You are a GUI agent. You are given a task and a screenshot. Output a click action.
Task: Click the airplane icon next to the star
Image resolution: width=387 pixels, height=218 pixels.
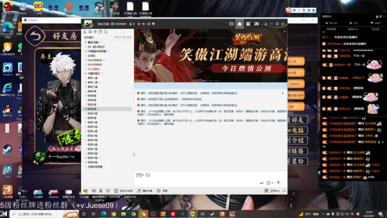[144, 24]
